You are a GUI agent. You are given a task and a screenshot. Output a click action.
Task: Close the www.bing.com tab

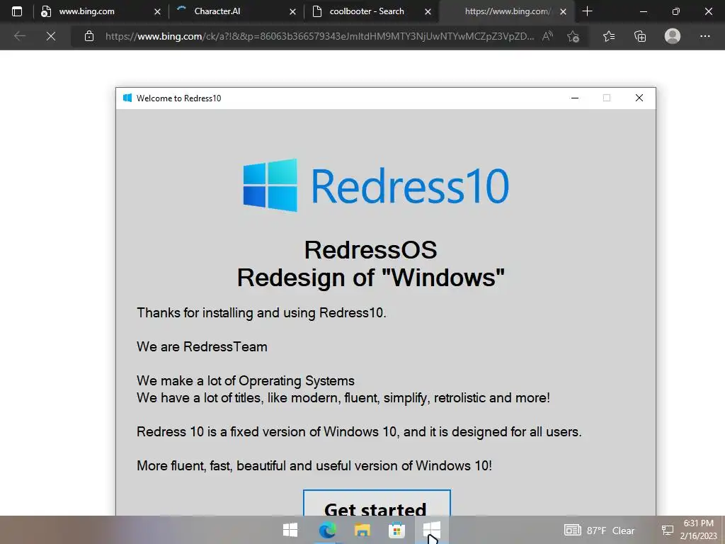[157, 11]
